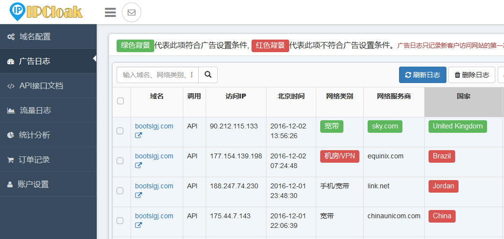Check the row checkbox for 90.212.115.133
Viewport: 504px width, 239px height.
(x=120, y=131)
